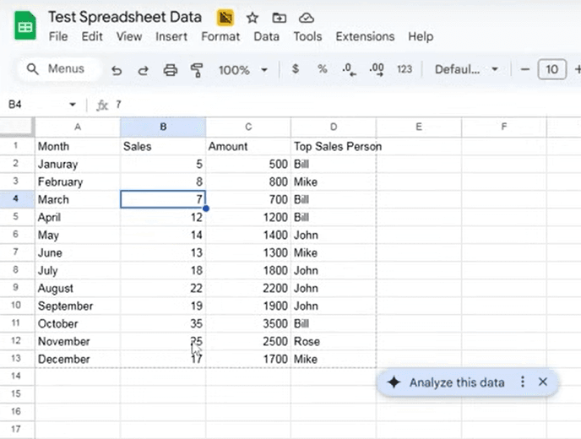Select the October cell

(78, 323)
